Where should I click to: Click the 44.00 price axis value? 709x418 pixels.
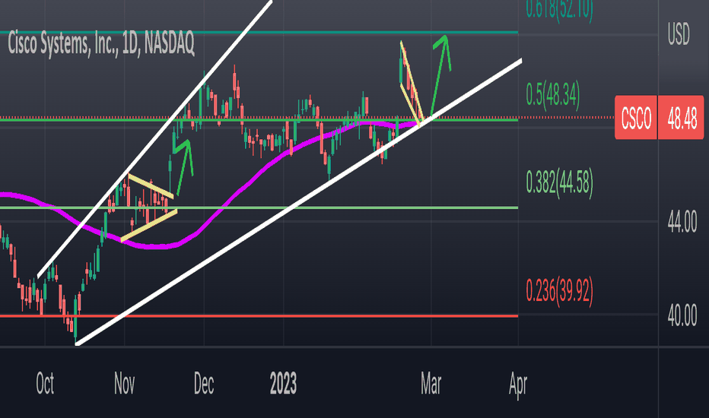point(682,222)
